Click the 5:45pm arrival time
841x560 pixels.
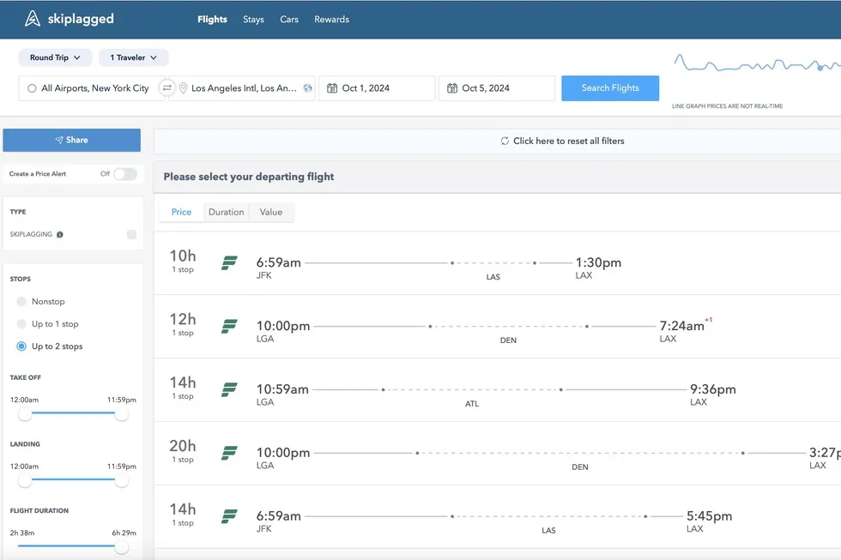(709, 515)
